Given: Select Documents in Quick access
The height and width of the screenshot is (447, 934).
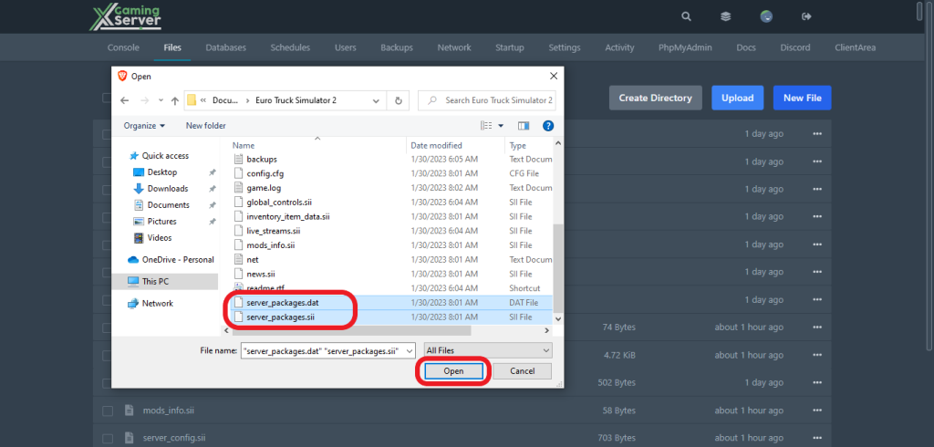Looking at the screenshot, I should coord(168,205).
